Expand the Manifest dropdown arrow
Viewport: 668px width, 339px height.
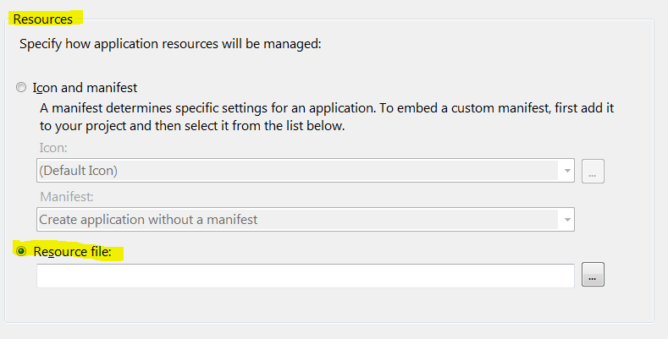(565, 220)
